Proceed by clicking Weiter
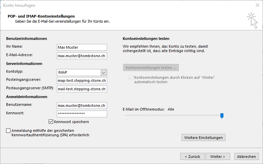The image size is (263, 164). tap(220, 157)
